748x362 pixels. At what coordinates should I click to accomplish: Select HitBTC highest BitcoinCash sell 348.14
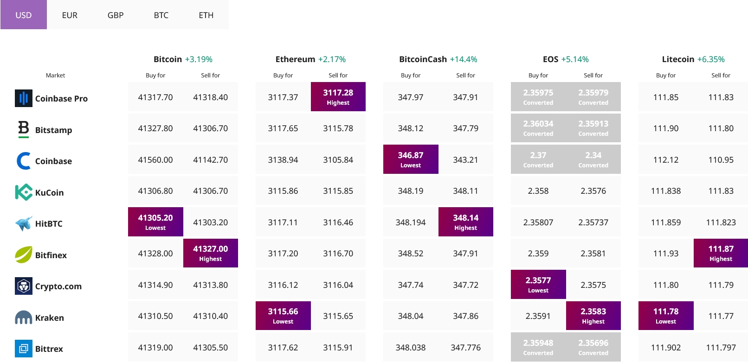(x=466, y=222)
